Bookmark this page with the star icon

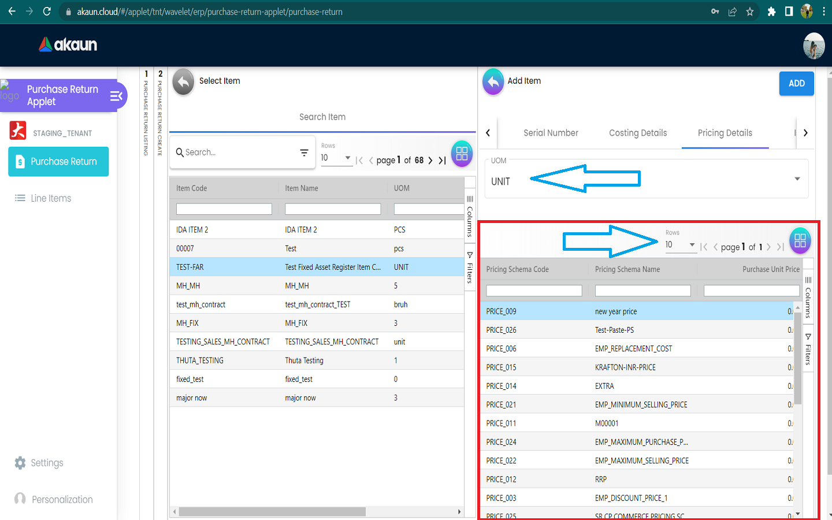[x=750, y=12]
